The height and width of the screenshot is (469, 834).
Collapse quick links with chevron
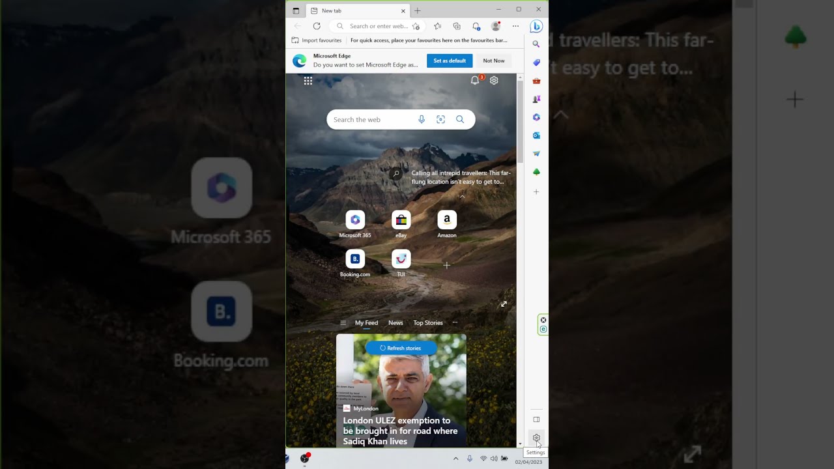tap(462, 197)
